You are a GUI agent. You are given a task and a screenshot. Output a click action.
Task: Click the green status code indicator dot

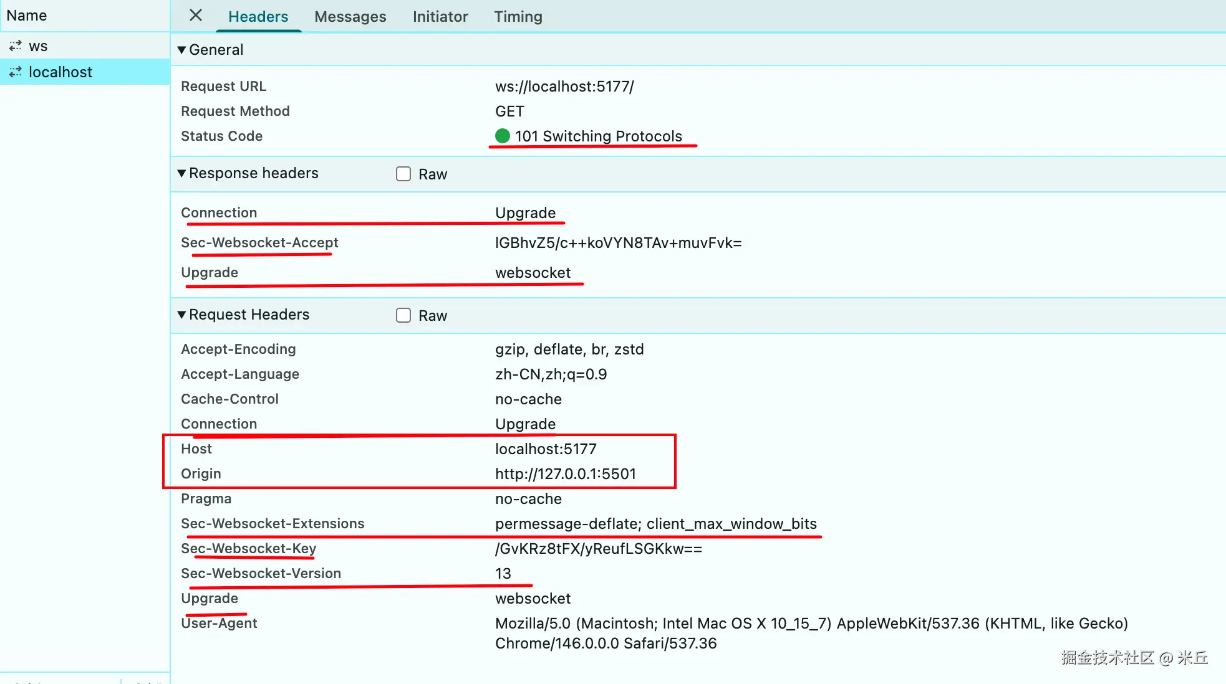503,136
